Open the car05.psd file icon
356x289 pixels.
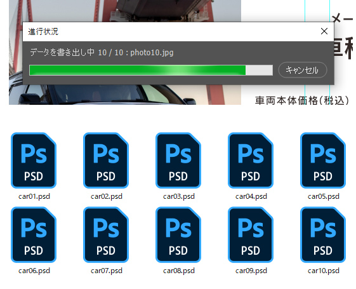[323, 161]
